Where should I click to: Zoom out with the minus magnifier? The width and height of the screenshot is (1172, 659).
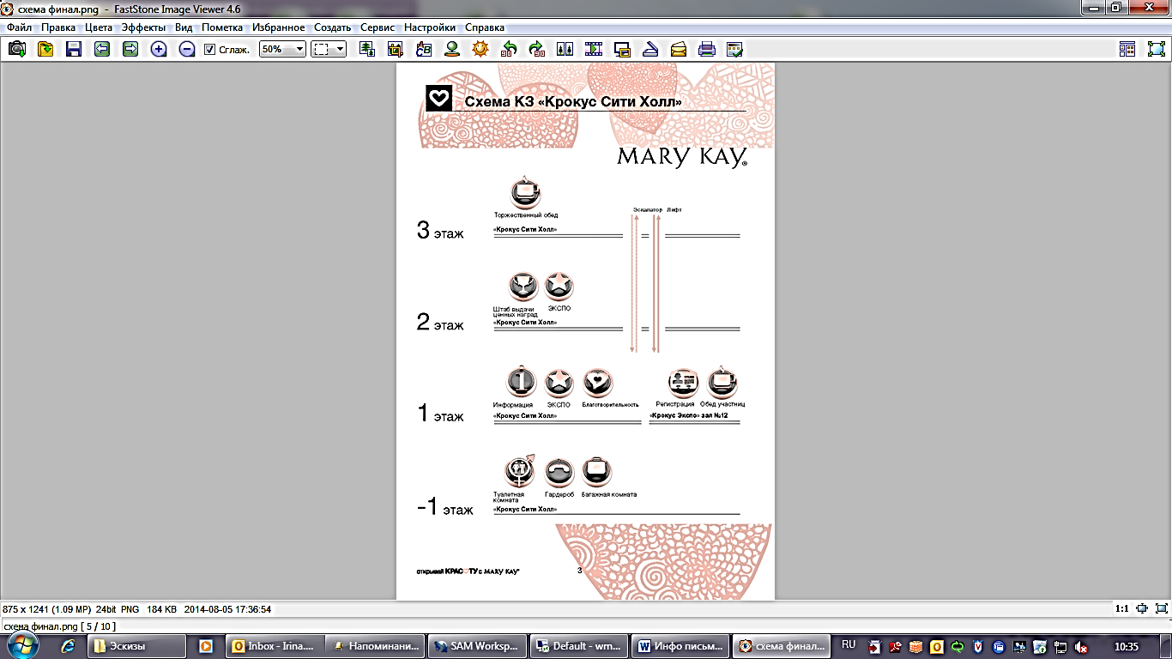pyautogui.click(x=187, y=50)
